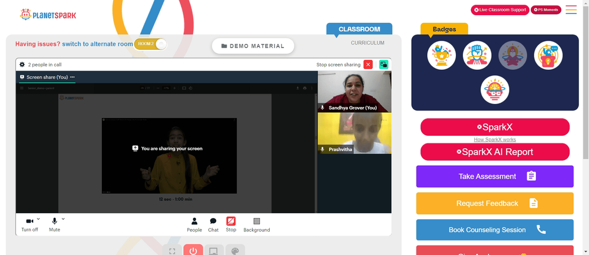The image size is (589, 255).
Task: Switch to the CLASSROOM tab
Action: [359, 29]
